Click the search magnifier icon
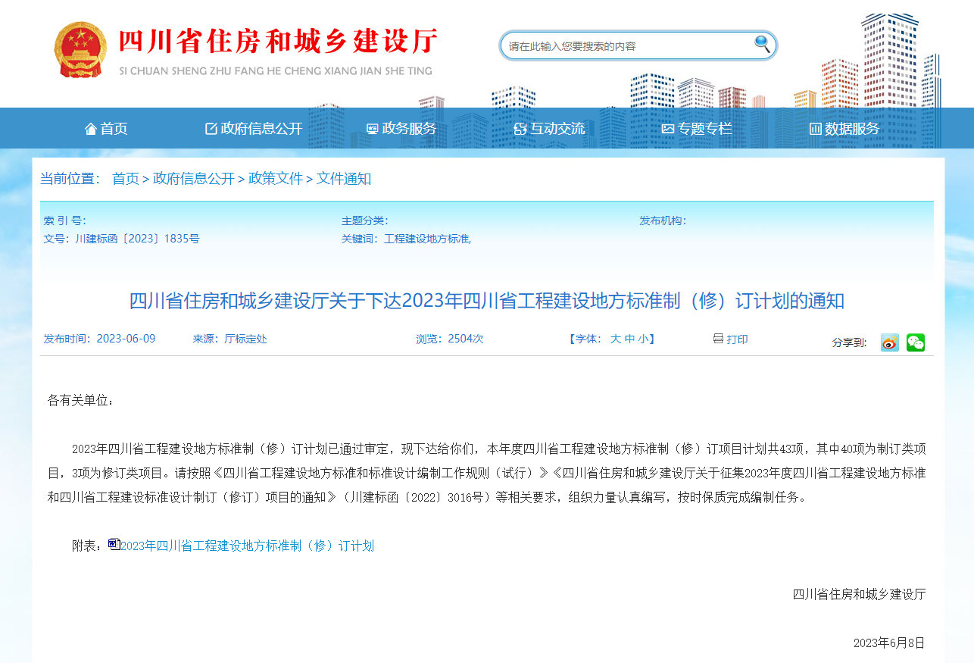The width and height of the screenshot is (974, 663). point(763,45)
